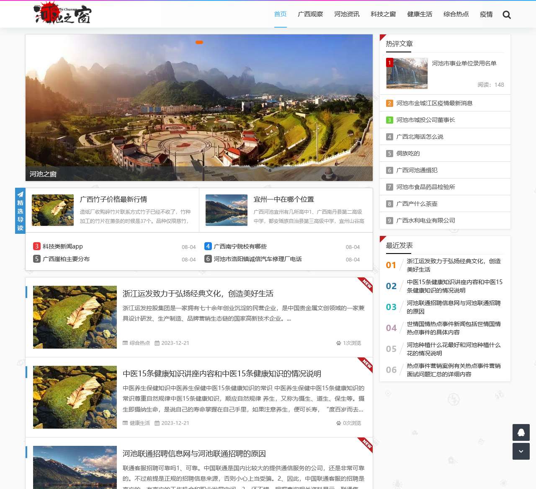Open list item 科技类新闻app

click(x=63, y=246)
